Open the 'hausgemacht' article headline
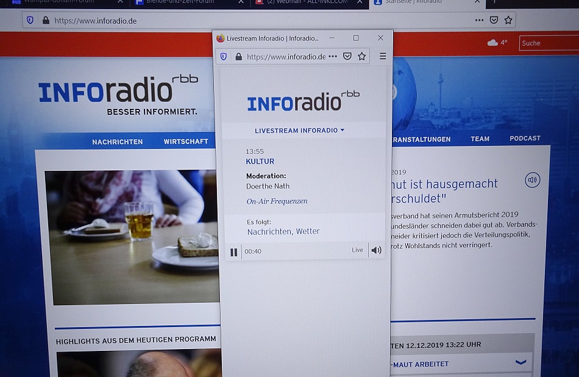579x377 pixels. (x=444, y=191)
